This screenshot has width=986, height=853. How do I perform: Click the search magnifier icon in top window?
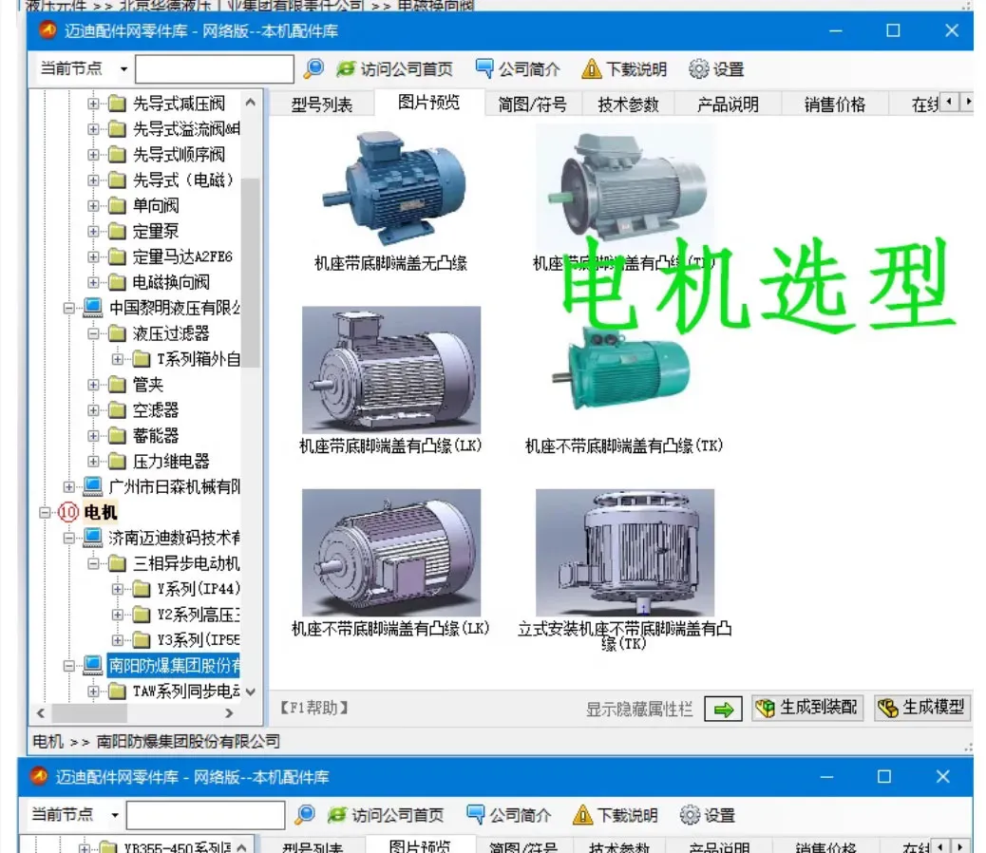[313, 68]
